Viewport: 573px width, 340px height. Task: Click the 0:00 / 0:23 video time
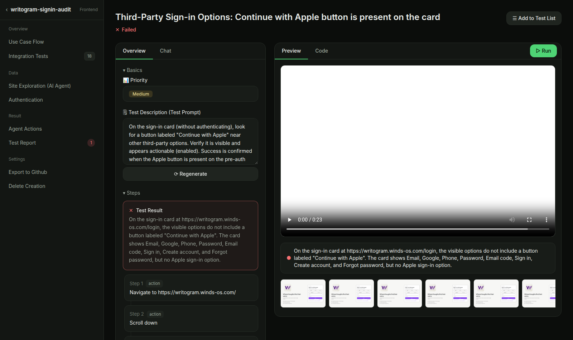[310, 220]
